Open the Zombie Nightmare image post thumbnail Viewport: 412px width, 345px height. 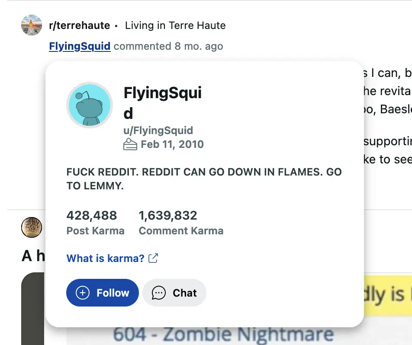(x=223, y=335)
